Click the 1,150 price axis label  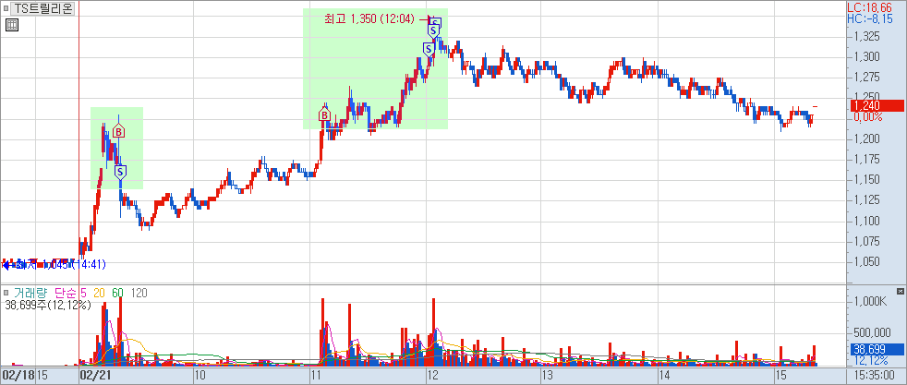click(x=866, y=180)
